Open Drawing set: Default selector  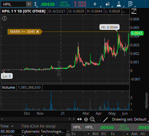click(x=129, y=119)
